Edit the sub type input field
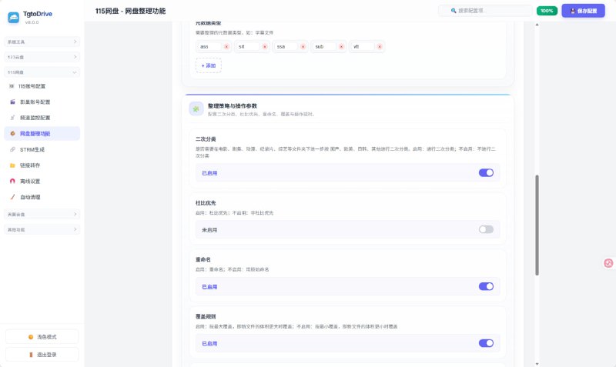The width and height of the screenshot is (616, 367). coord(325,47)
